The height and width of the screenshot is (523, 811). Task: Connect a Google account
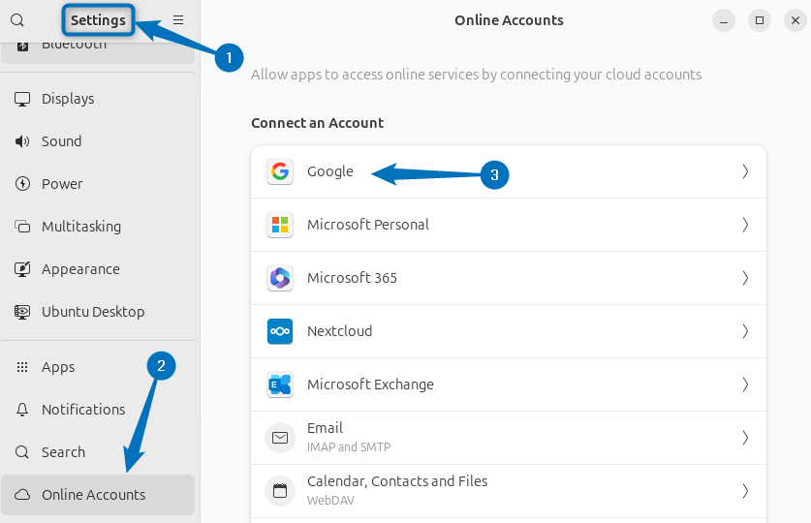point(509,171)
